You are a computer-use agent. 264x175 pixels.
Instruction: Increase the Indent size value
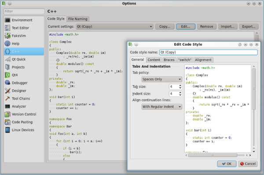tap(180, 93)
